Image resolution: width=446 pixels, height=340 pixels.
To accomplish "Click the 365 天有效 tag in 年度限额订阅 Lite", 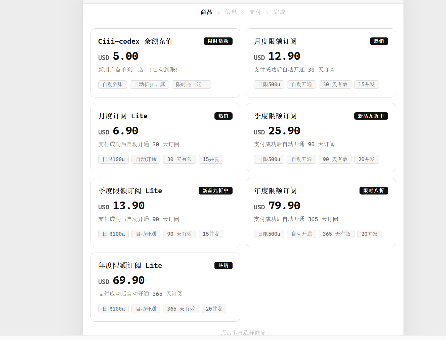I will point(181,309).
